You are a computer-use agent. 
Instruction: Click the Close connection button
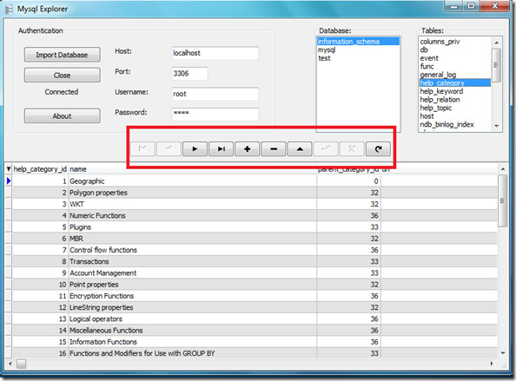(62, 75)
